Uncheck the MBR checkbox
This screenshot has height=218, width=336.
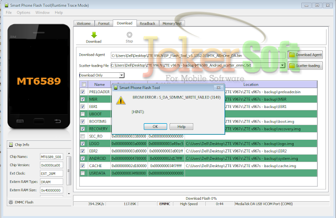click(83, 99)
